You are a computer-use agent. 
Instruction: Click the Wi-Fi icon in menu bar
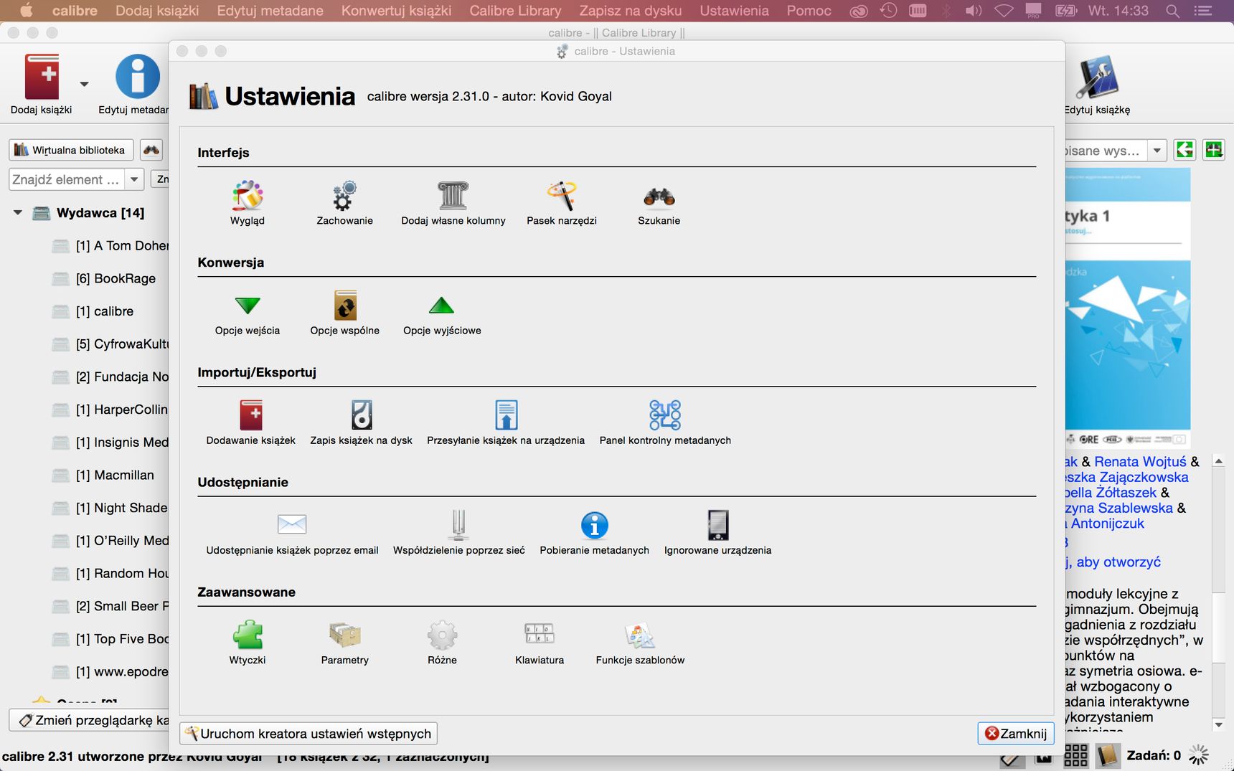[x=1004, y=11]
